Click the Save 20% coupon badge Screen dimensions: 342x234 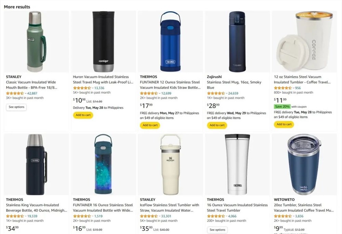[282, 107]
